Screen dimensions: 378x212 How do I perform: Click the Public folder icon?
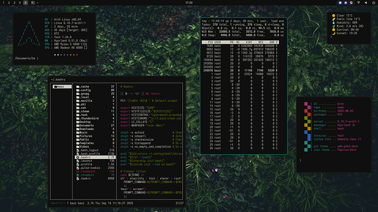pyautogui.click(x=78, y=140)
